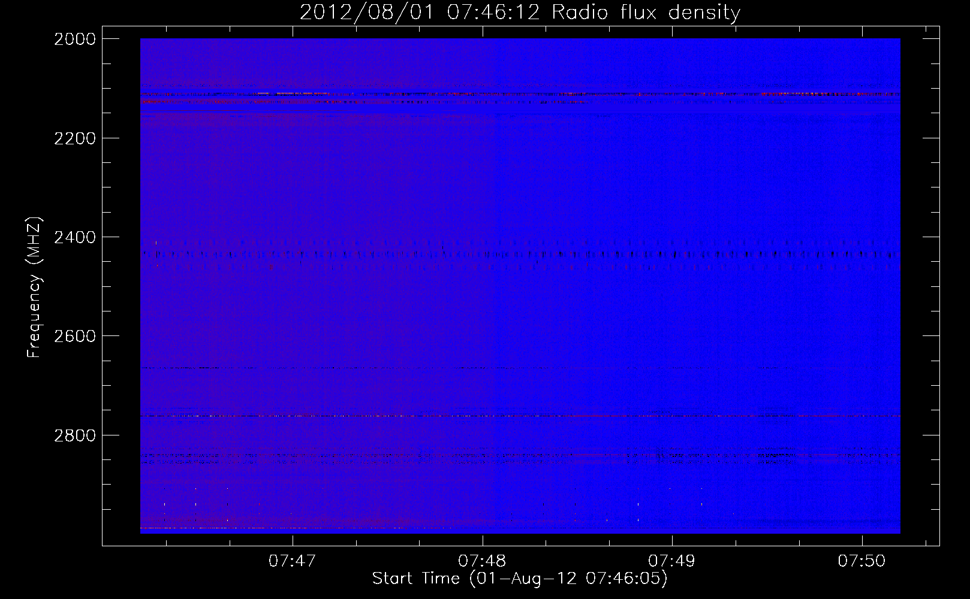
Task: Click the 07:48 time tick label
Action: click(482, 561)
